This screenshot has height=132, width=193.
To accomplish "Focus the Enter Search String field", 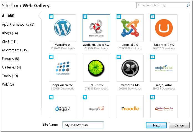I will [163, 5].
